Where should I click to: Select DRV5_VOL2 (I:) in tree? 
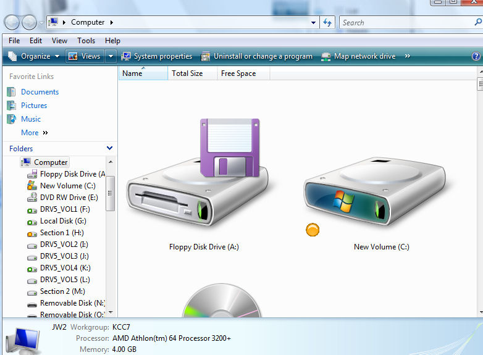(64, 244)
